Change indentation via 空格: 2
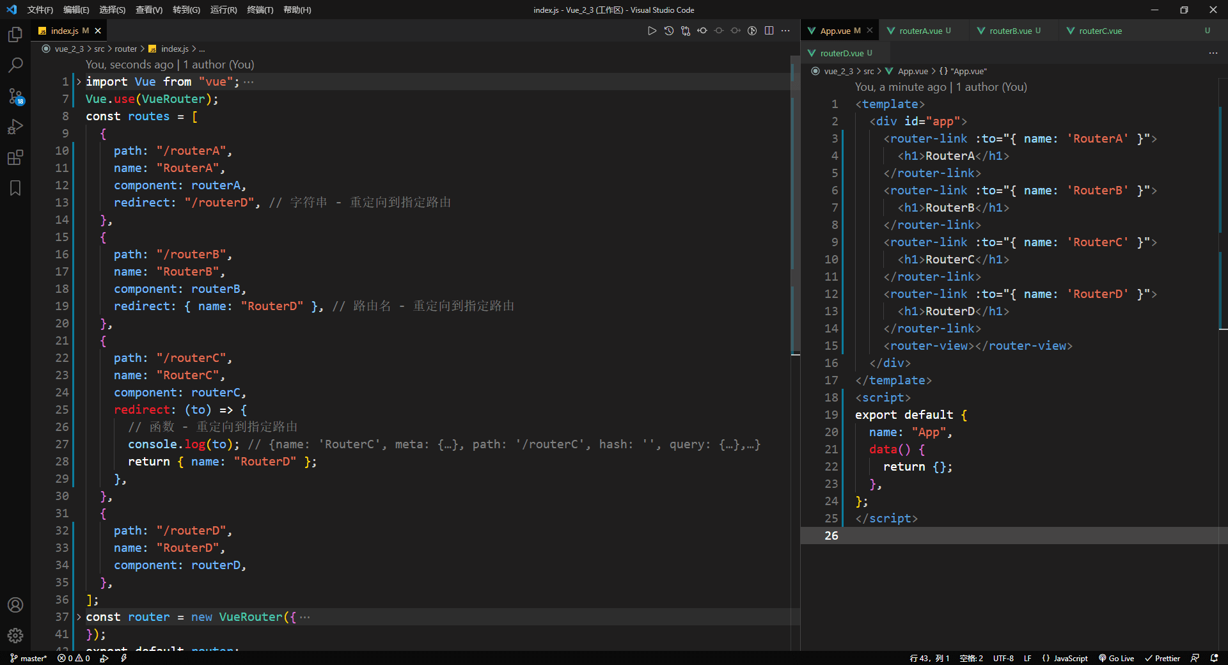 [971, 658]
